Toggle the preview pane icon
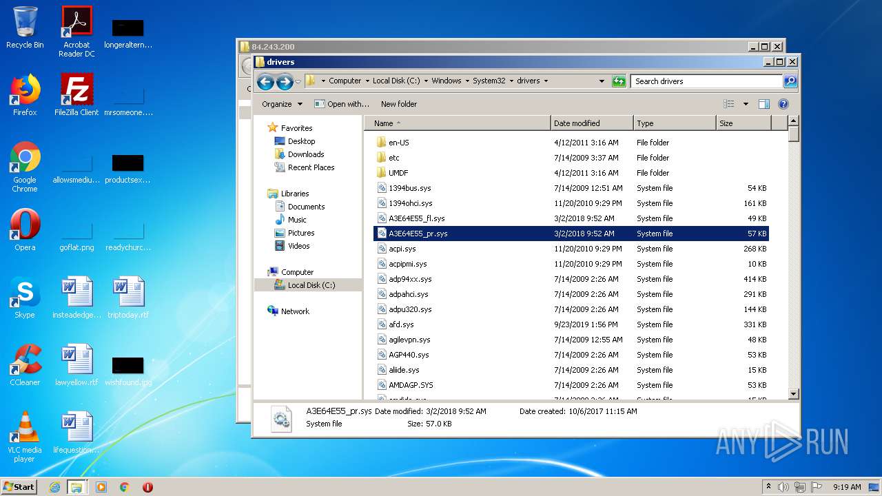This screenshot has height=496, width=882. pyautogui.click(x=763, y=104)
